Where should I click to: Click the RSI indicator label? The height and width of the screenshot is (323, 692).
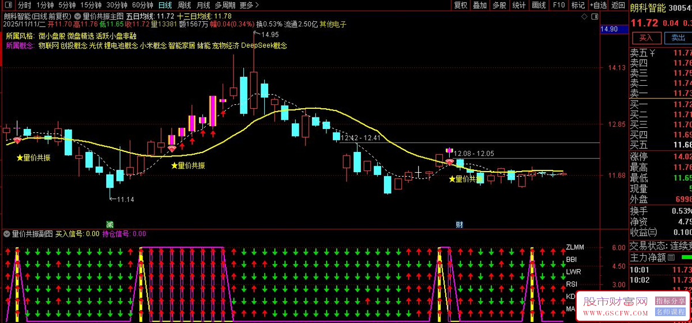571,284
